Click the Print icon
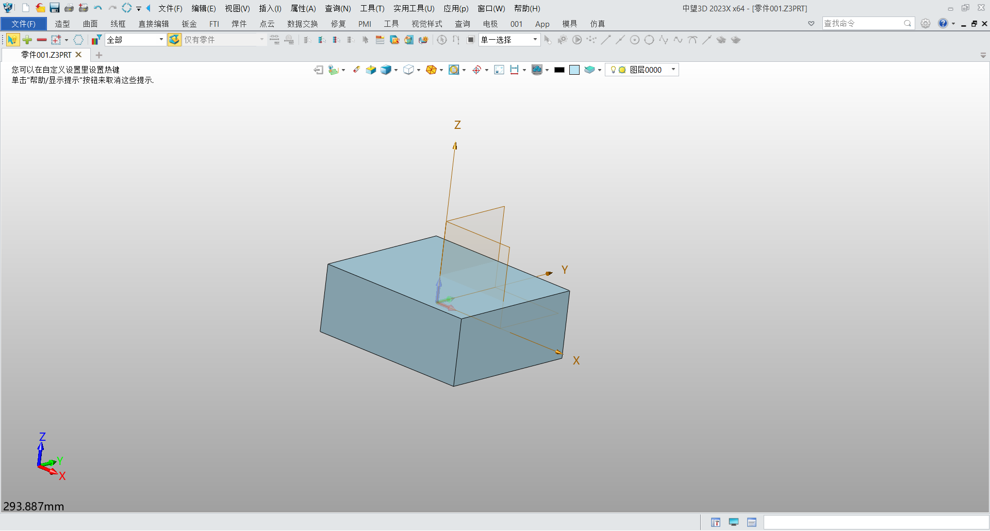 pyautogui.click(x=69, y=8)
